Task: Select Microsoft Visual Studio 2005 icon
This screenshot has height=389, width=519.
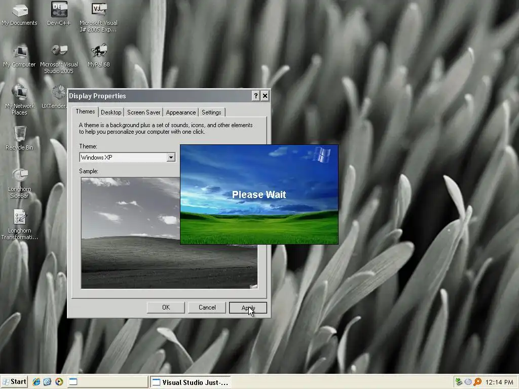Action: click(x=59, y=59)
